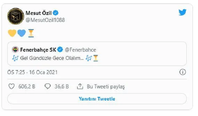Viewport: 198px width, 116px height.
Task: Click the hourglass emoji in quoted tweet
Action: pyautogui.click(x=96, y=58)
